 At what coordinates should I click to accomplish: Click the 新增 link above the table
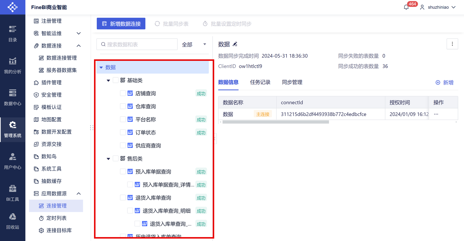click(444, 83)
